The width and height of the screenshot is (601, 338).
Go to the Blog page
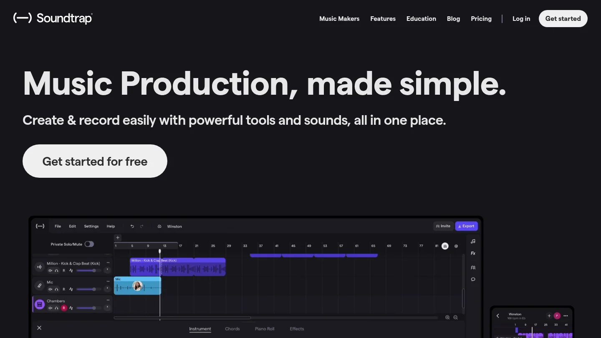tap(453, 19)
